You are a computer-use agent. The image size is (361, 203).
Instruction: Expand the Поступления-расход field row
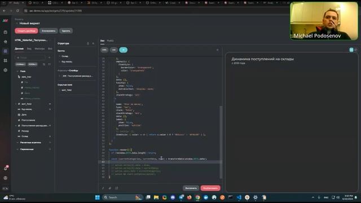pos(16,126)
